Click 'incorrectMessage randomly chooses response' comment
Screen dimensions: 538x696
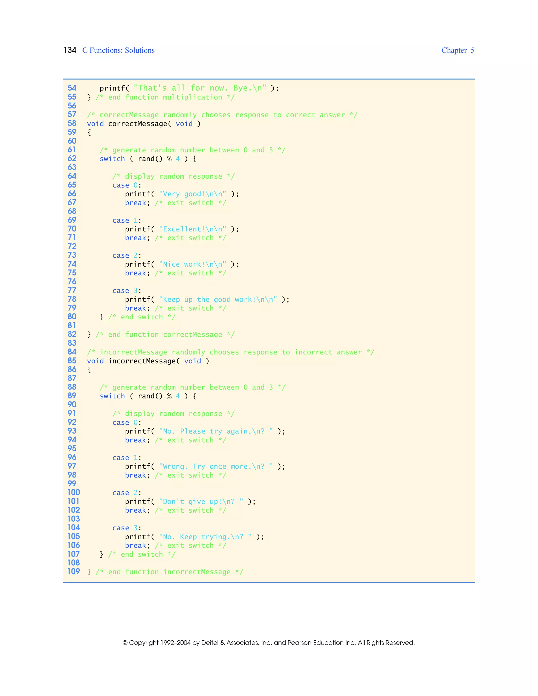coord(231,352)
